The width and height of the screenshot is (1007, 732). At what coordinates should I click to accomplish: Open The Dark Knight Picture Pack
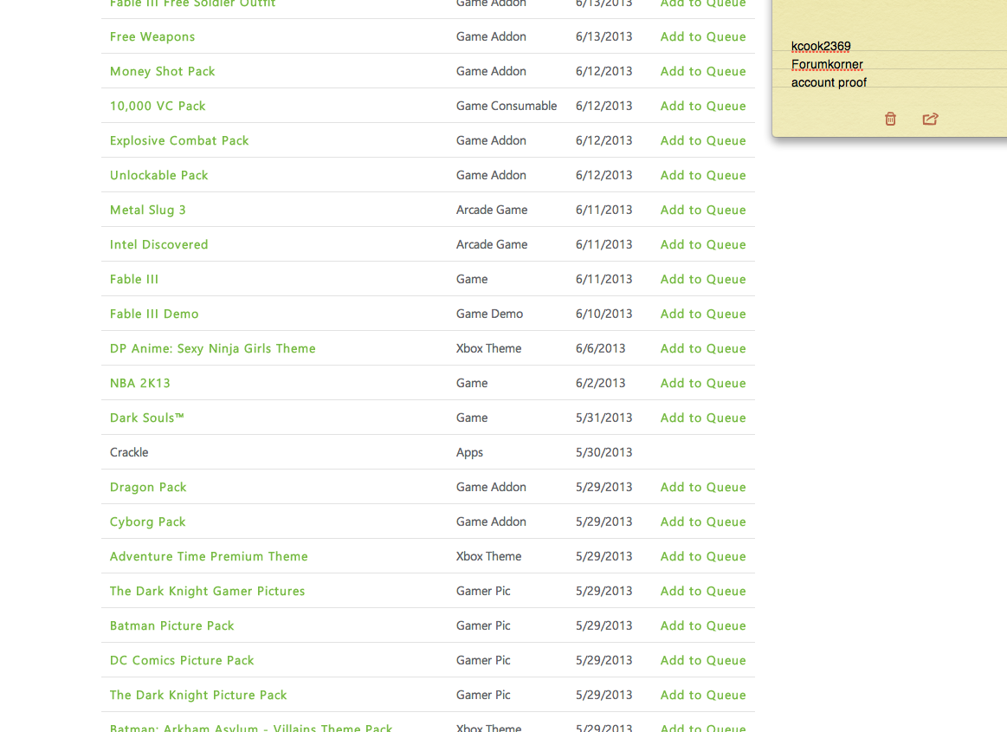click(x=198, y=696)
